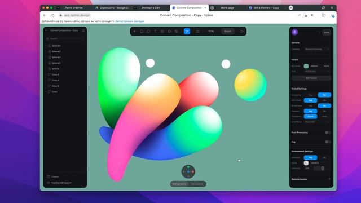Image resolution: width=361 pixels, height=203 pixels.
Task: Open the browser hamburger menu at top right
Action: (332, 7)
